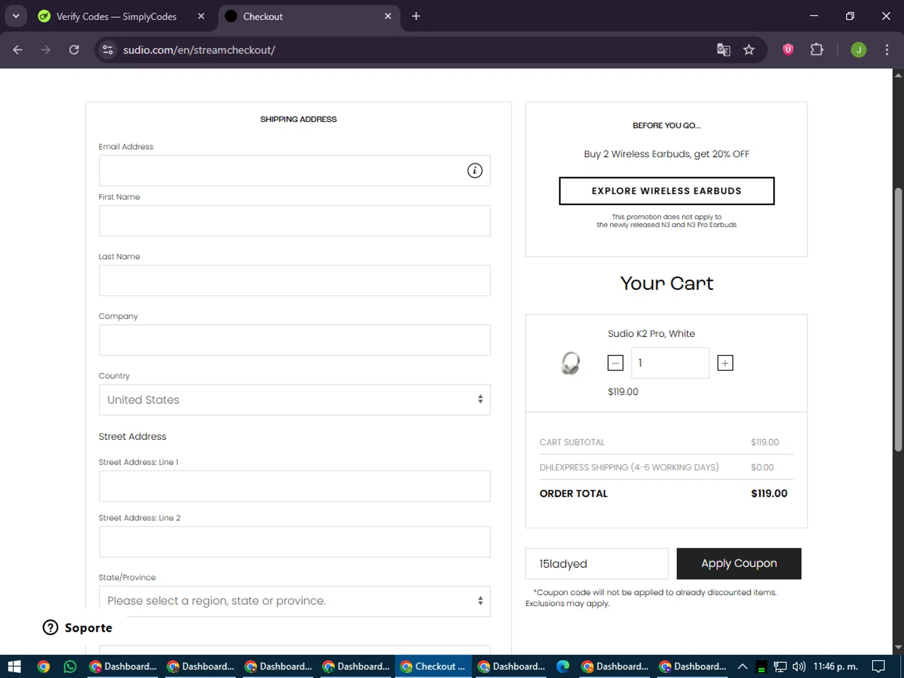Click the page vertical scrollbar thumb
The width and height of the screenshot is (904, 678).
click(898, 319)
